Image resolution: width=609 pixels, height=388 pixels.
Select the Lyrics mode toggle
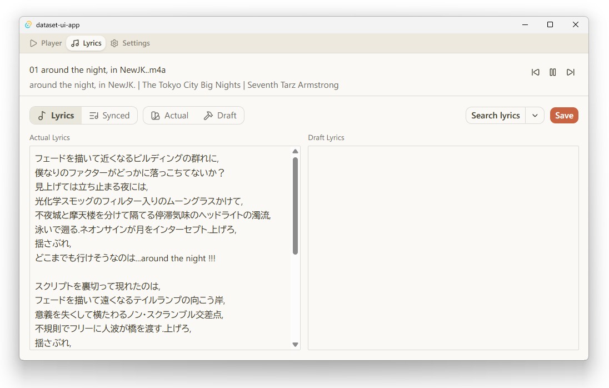pos(56,116)
